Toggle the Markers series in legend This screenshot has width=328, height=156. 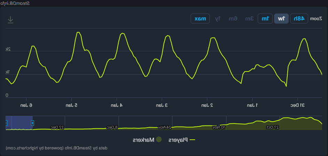click(147, 140)
